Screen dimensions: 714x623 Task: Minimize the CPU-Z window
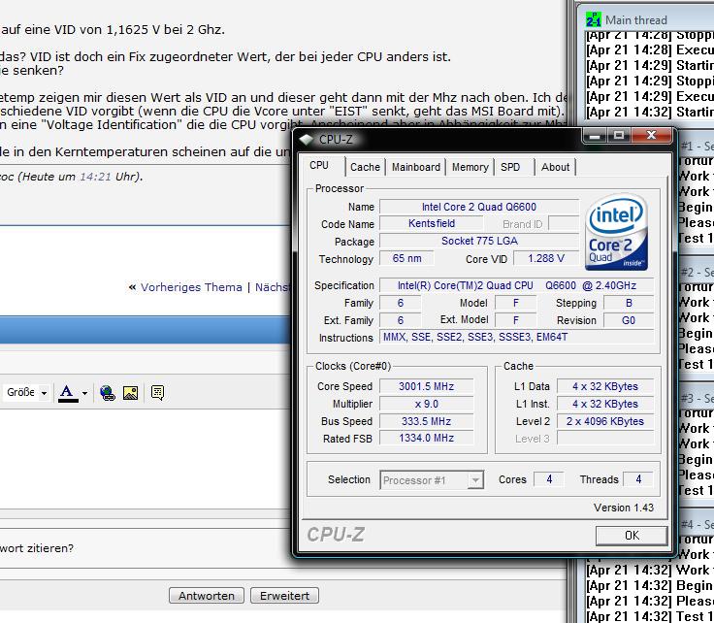click(595, 136)
